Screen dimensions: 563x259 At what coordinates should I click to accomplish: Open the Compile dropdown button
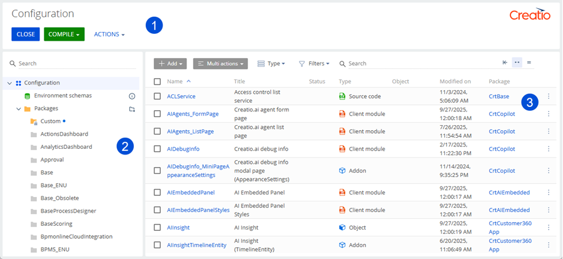pyautogui.click(x=64, y=34)
